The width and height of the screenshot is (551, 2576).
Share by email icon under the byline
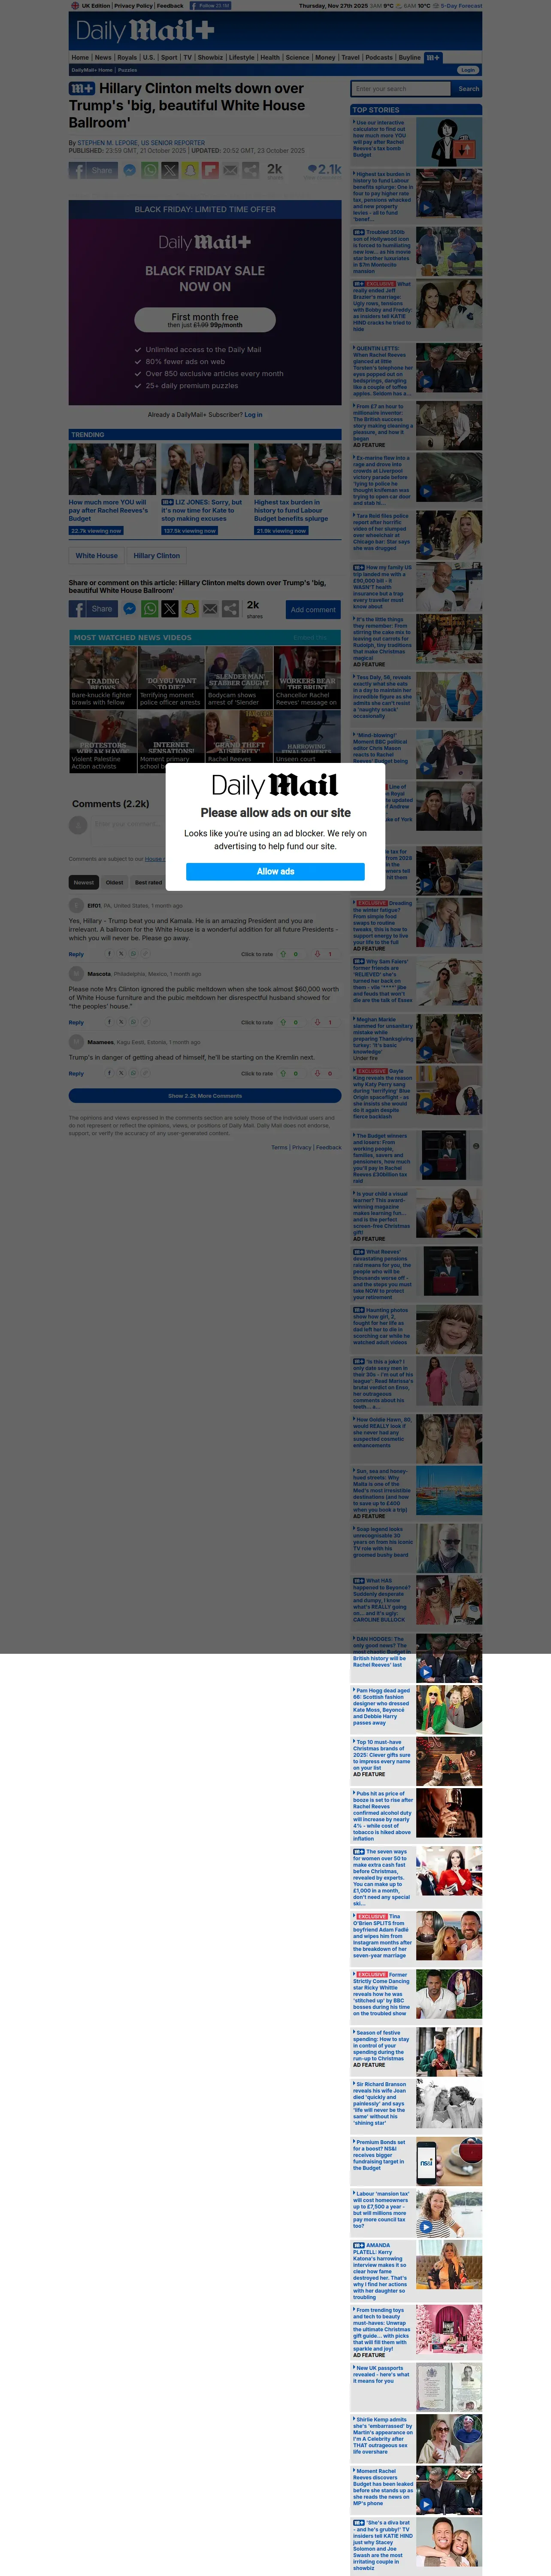point(230,171)
